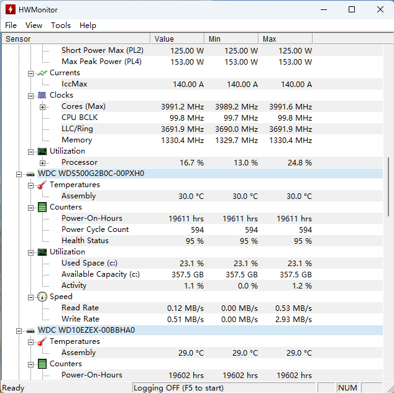Click the 24.8 % processor max value
The image size is (394, 393).
click(300, 163)
